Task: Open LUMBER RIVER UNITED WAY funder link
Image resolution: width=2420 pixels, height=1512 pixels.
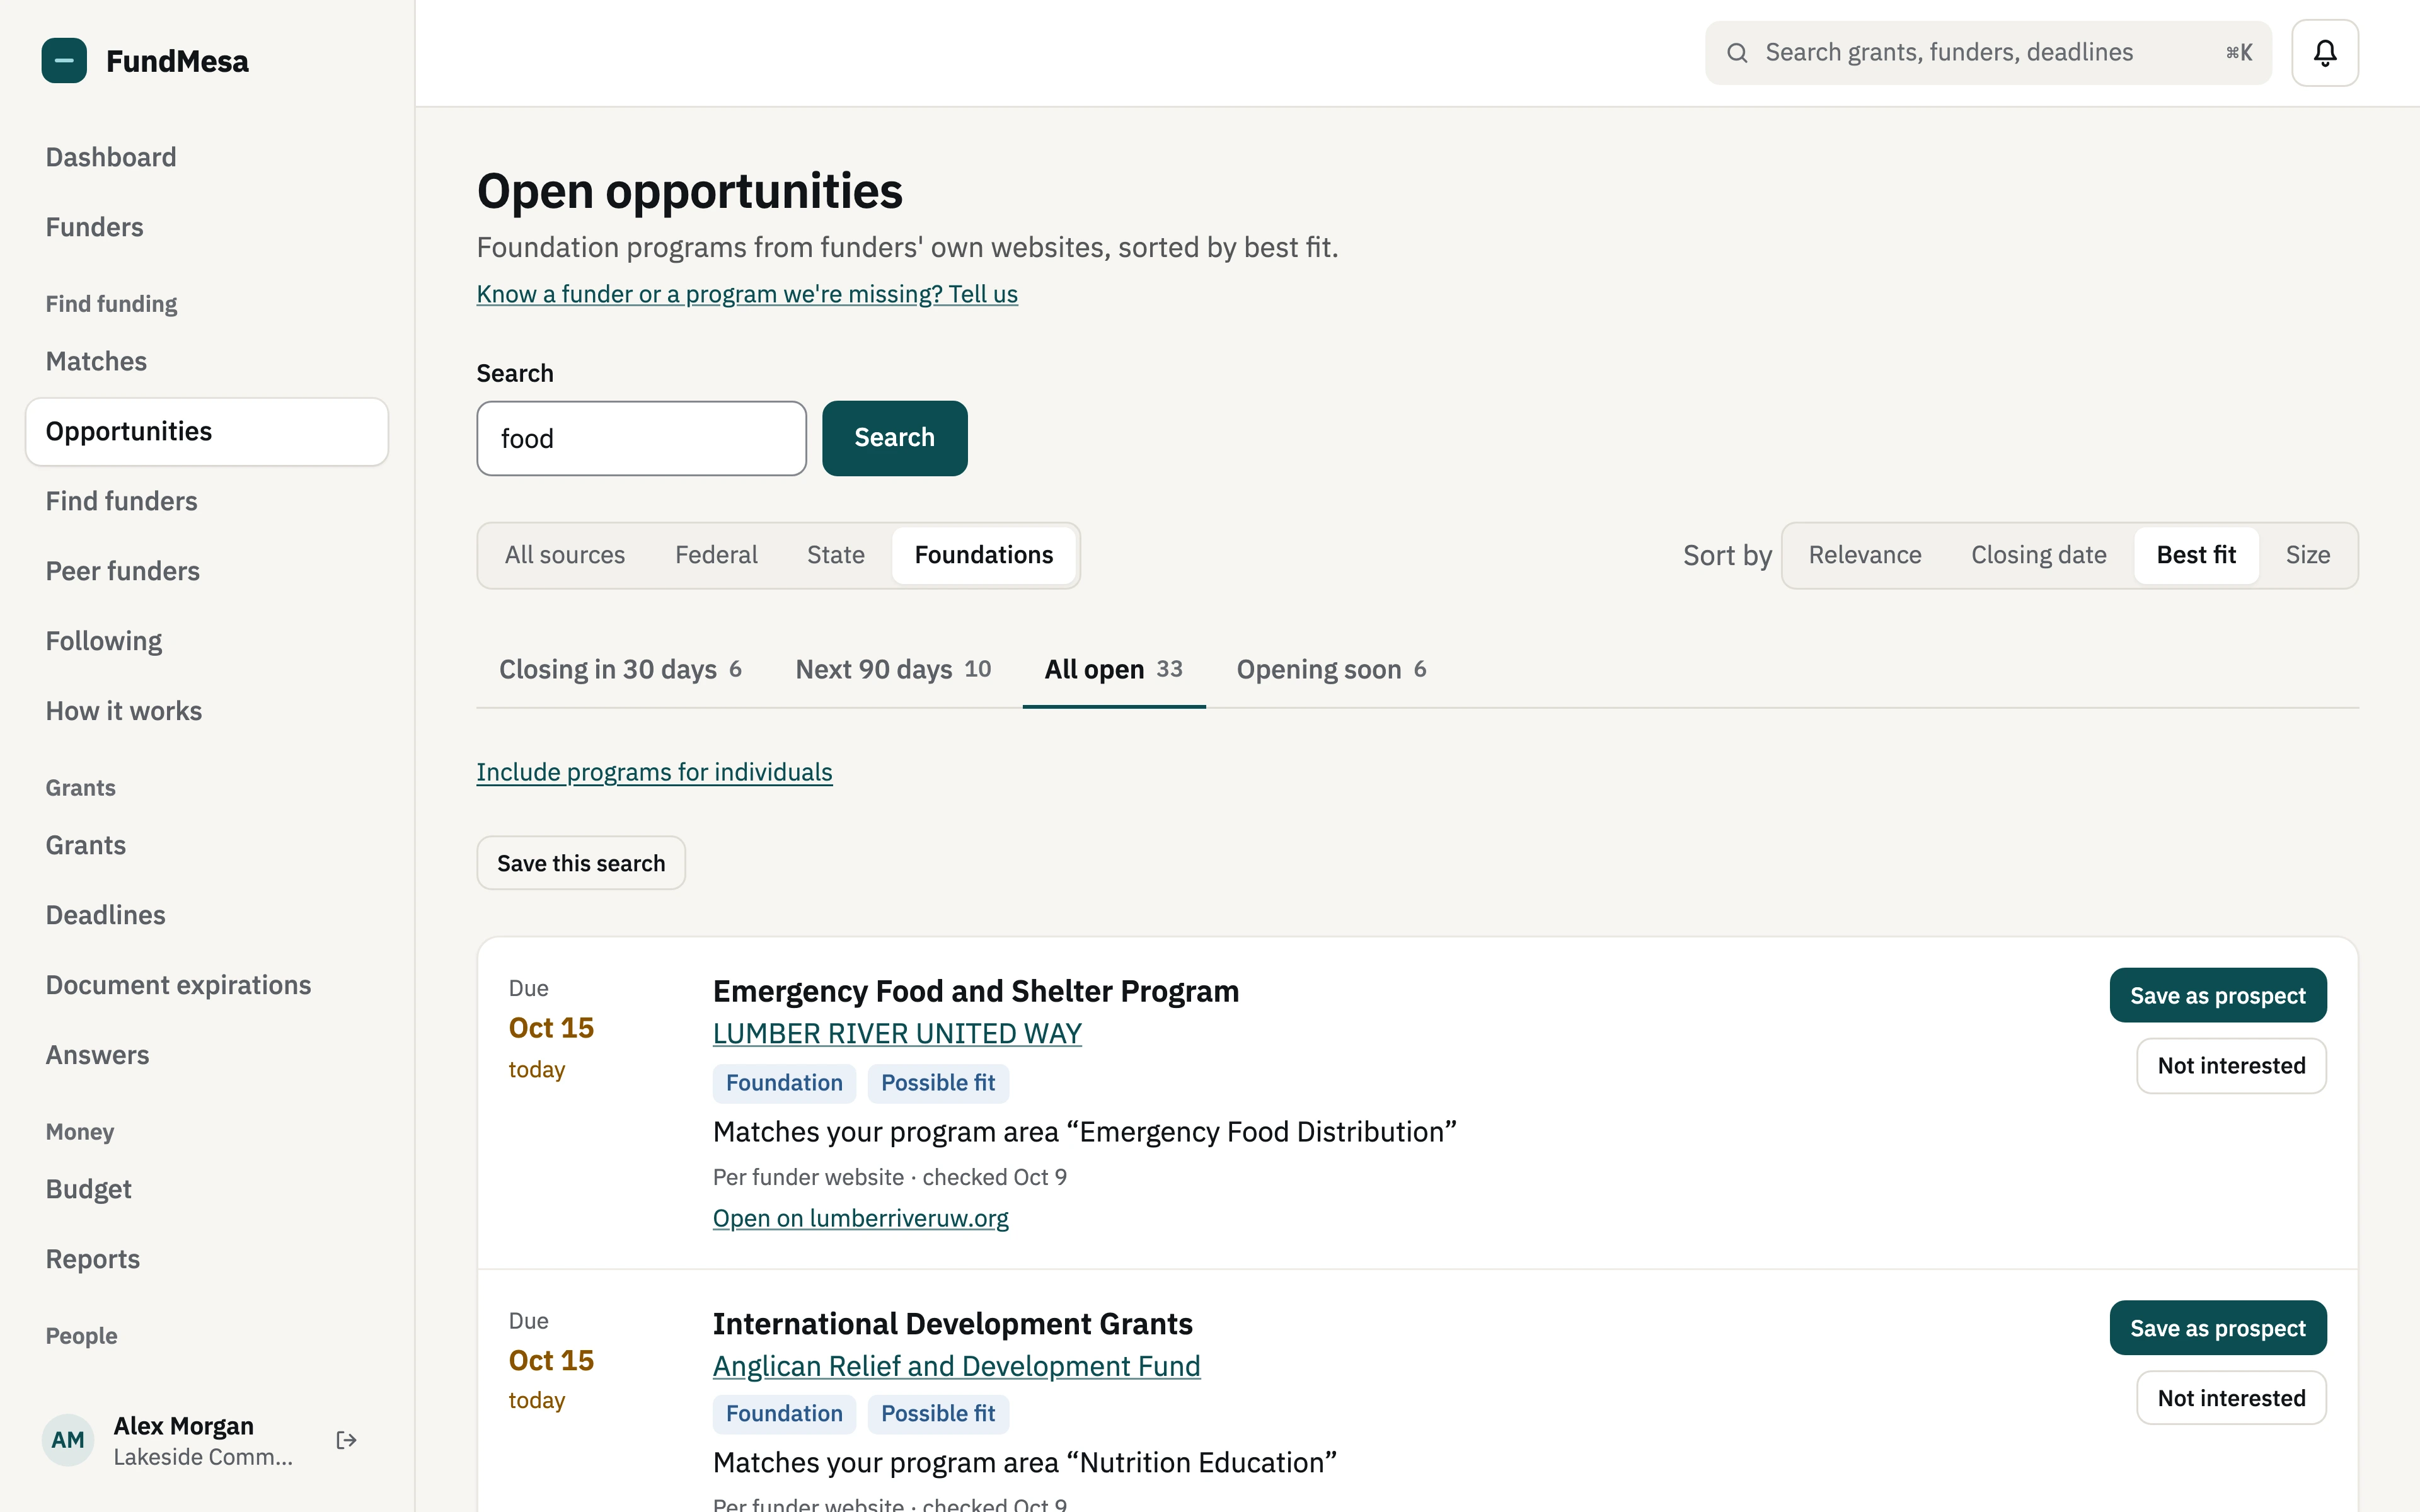Action: click(x=897, y=1034)
